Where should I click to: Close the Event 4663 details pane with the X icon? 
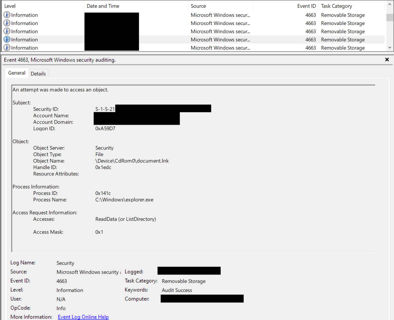387,60
